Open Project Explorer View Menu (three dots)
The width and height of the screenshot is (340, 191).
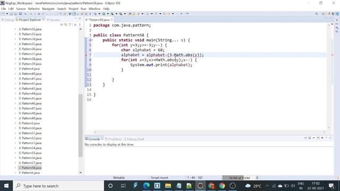pos(80,25)
